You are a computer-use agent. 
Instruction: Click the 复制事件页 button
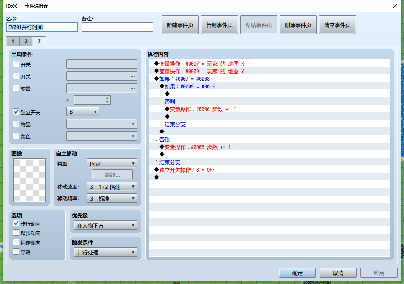[x=219, y=25]
